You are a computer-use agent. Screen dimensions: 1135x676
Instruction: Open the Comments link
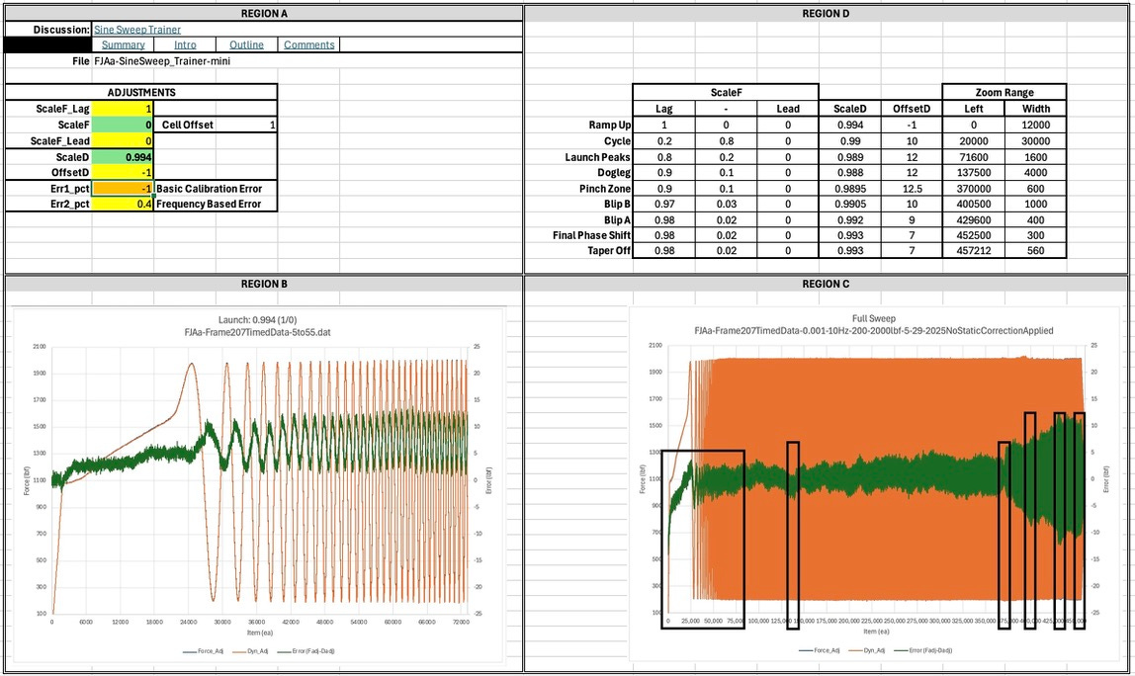click(308, 44)
